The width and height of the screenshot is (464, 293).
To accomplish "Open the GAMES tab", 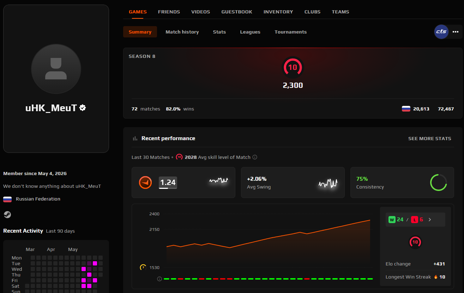I will coord(138,12).
